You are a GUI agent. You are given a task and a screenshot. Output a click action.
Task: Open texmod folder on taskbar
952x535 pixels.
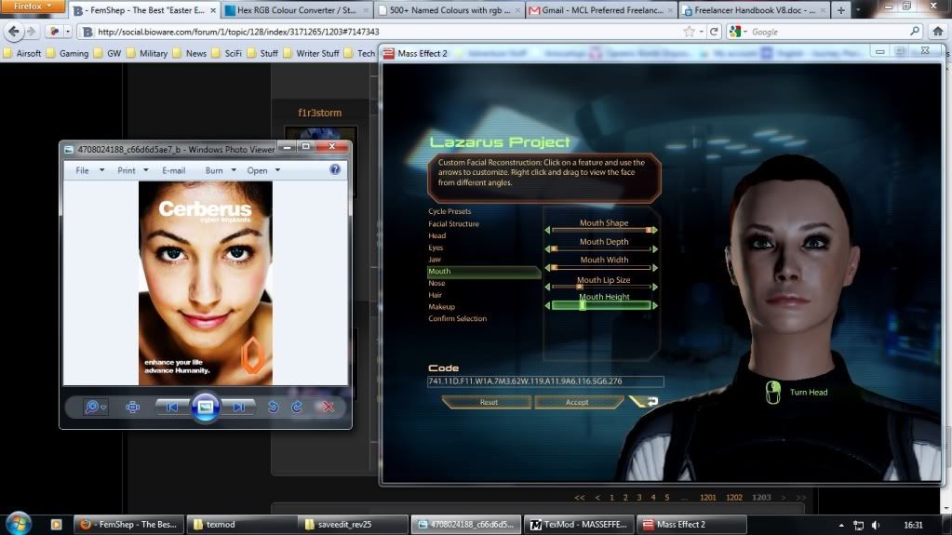coord(240,524)
